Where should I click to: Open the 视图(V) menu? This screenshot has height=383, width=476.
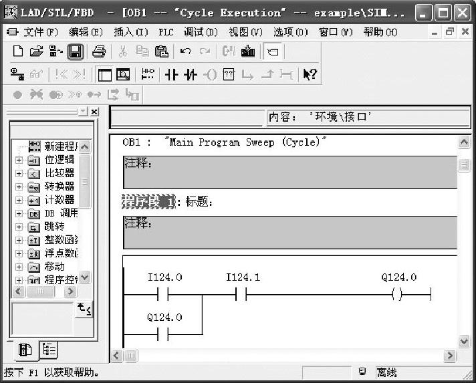(245, 32)
